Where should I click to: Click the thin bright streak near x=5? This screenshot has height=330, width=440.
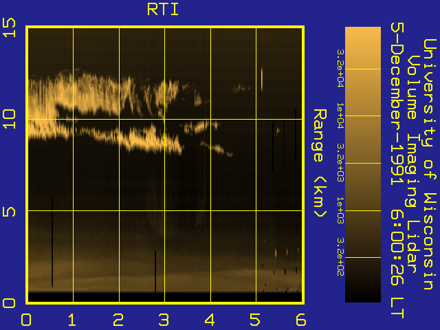pos(262,79)
